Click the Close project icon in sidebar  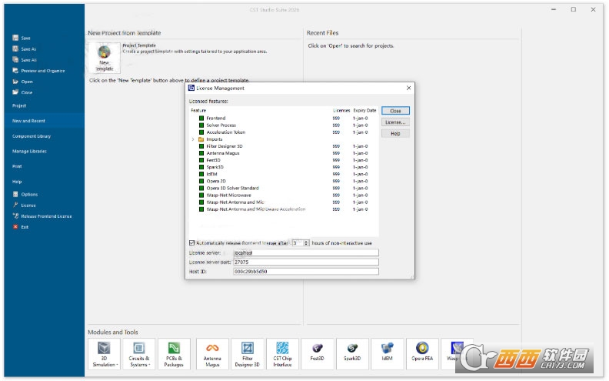point(15,92)
